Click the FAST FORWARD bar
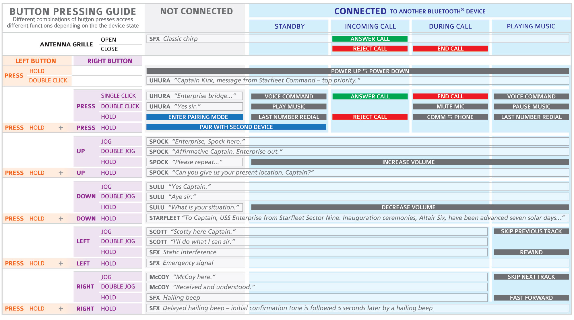The image size is (574, 320). pos(531,298)
